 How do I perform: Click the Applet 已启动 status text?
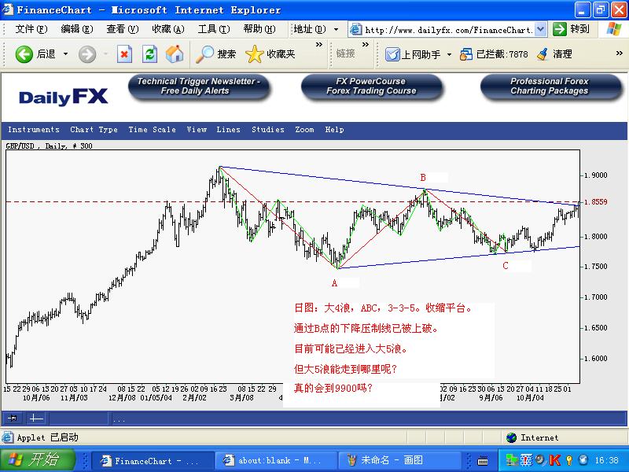[47, 437]
